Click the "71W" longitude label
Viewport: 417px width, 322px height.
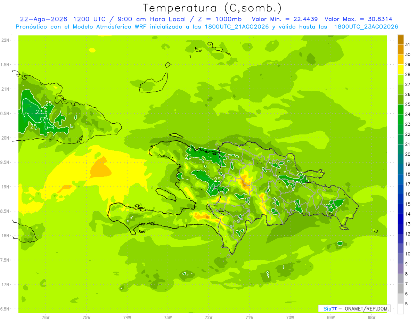coord(249,317)
